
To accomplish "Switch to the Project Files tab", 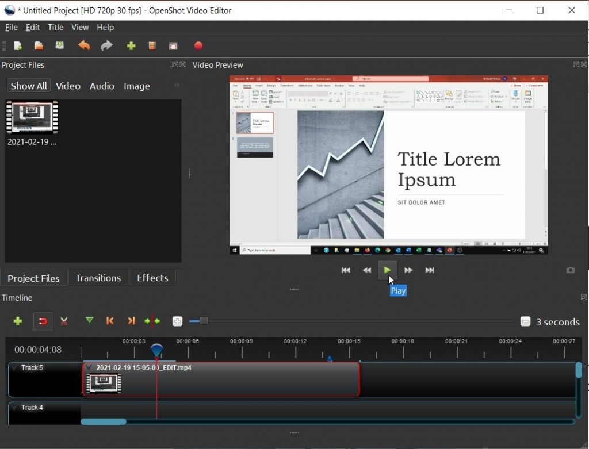I will [33, 278].
